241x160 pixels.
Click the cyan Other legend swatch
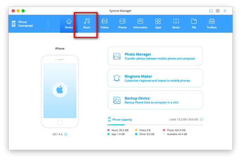click(x=136, y=134)
